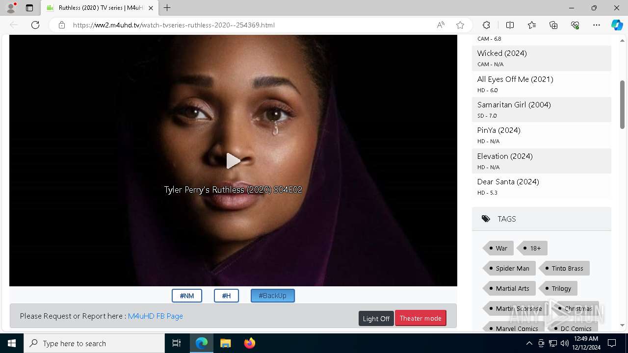Open the Copilot icon
Viewport: 628px width, 353px height.
(617, 25)
